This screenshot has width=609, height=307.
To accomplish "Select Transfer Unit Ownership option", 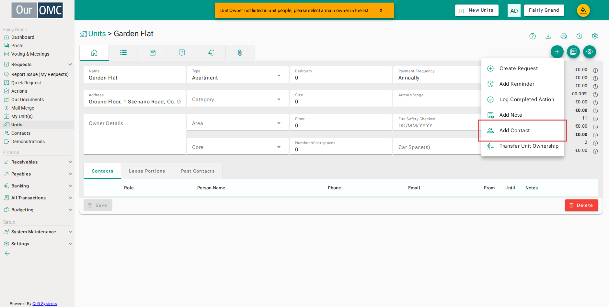I will 523,146.
